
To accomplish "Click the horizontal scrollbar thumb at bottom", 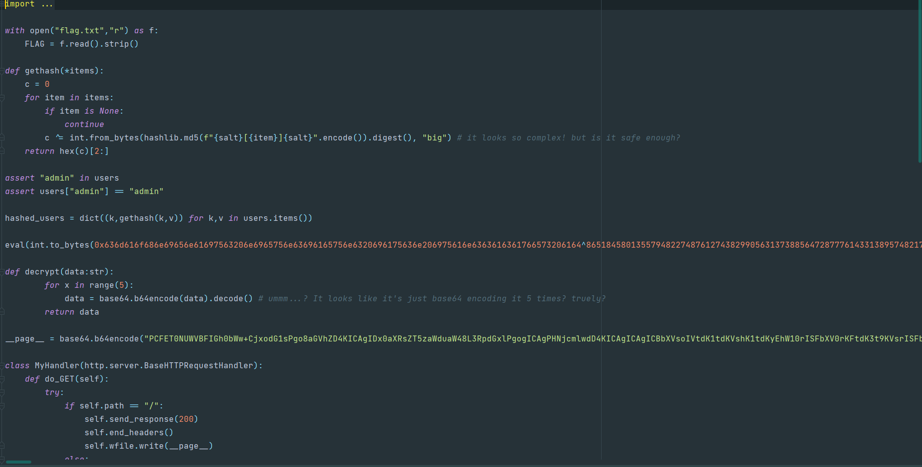I will (x=19, y=462).
